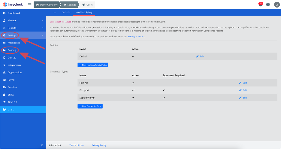Open the notifications bell icon
Image resolution: width=281 pixels, height=149 pixels.
coord(260,5)
